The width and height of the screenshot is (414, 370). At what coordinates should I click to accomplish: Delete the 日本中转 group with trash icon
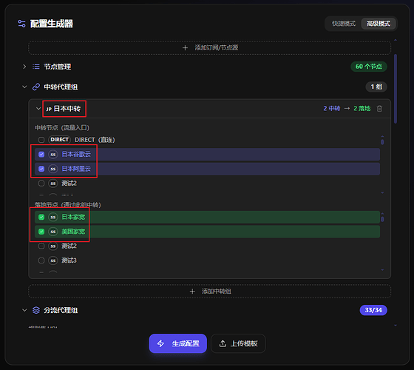[379, 108]
